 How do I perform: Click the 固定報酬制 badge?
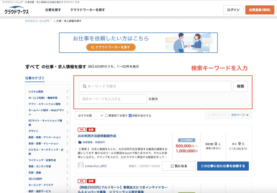coord(187,140)
